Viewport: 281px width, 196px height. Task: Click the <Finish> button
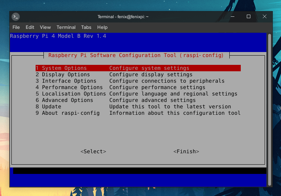[186, 151]
